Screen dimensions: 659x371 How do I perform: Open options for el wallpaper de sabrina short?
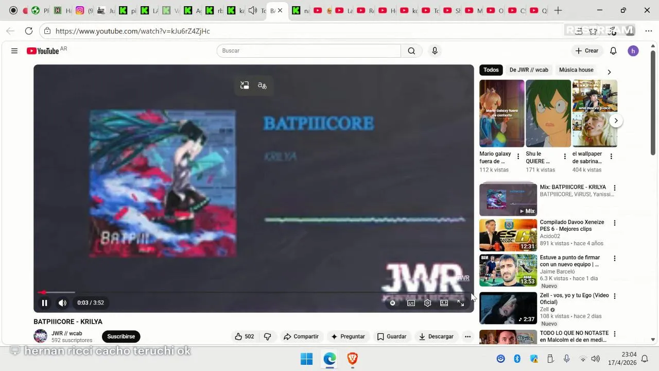click(611, 156)
